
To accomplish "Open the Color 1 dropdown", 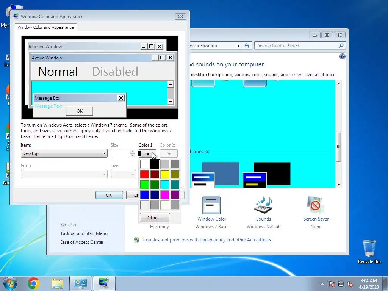I will (147, 153).
